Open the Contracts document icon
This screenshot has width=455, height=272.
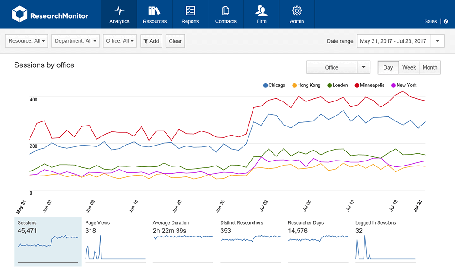(x=226, y=10)
